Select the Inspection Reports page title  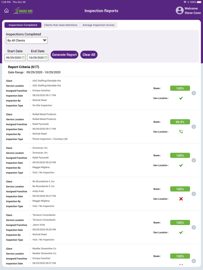click(x=101, y=11)
